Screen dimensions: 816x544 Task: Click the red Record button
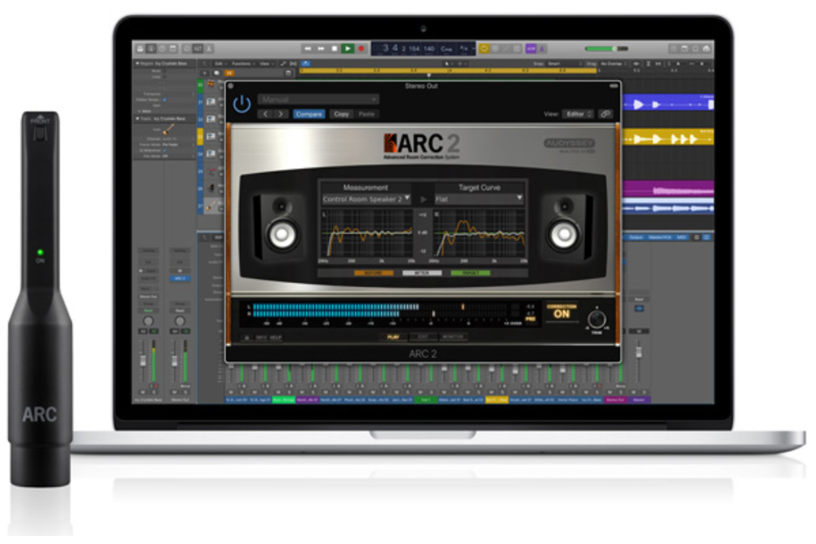click(361, 48)
